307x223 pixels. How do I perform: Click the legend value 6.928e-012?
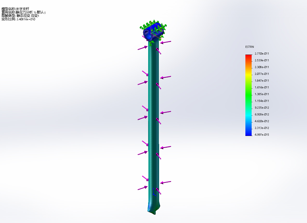pos(262,114)
